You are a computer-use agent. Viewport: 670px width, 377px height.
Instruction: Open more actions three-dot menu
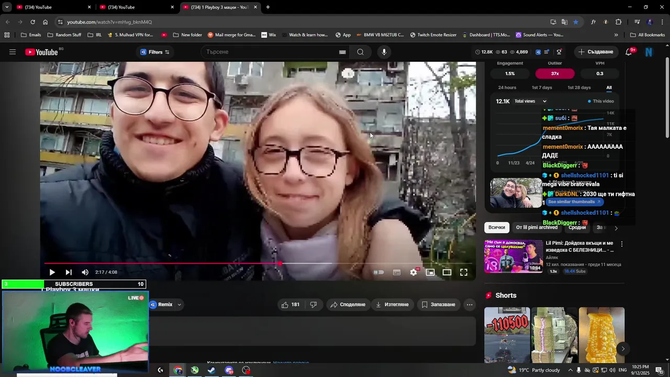[x=470, y=304]
